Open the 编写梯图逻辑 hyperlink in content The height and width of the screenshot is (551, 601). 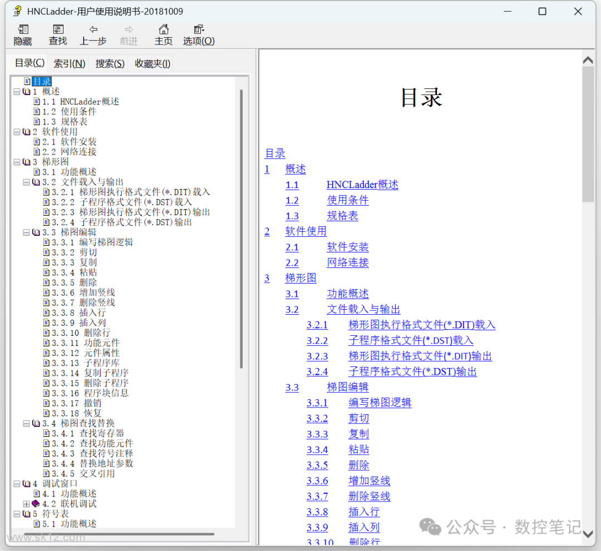[380, 403]
